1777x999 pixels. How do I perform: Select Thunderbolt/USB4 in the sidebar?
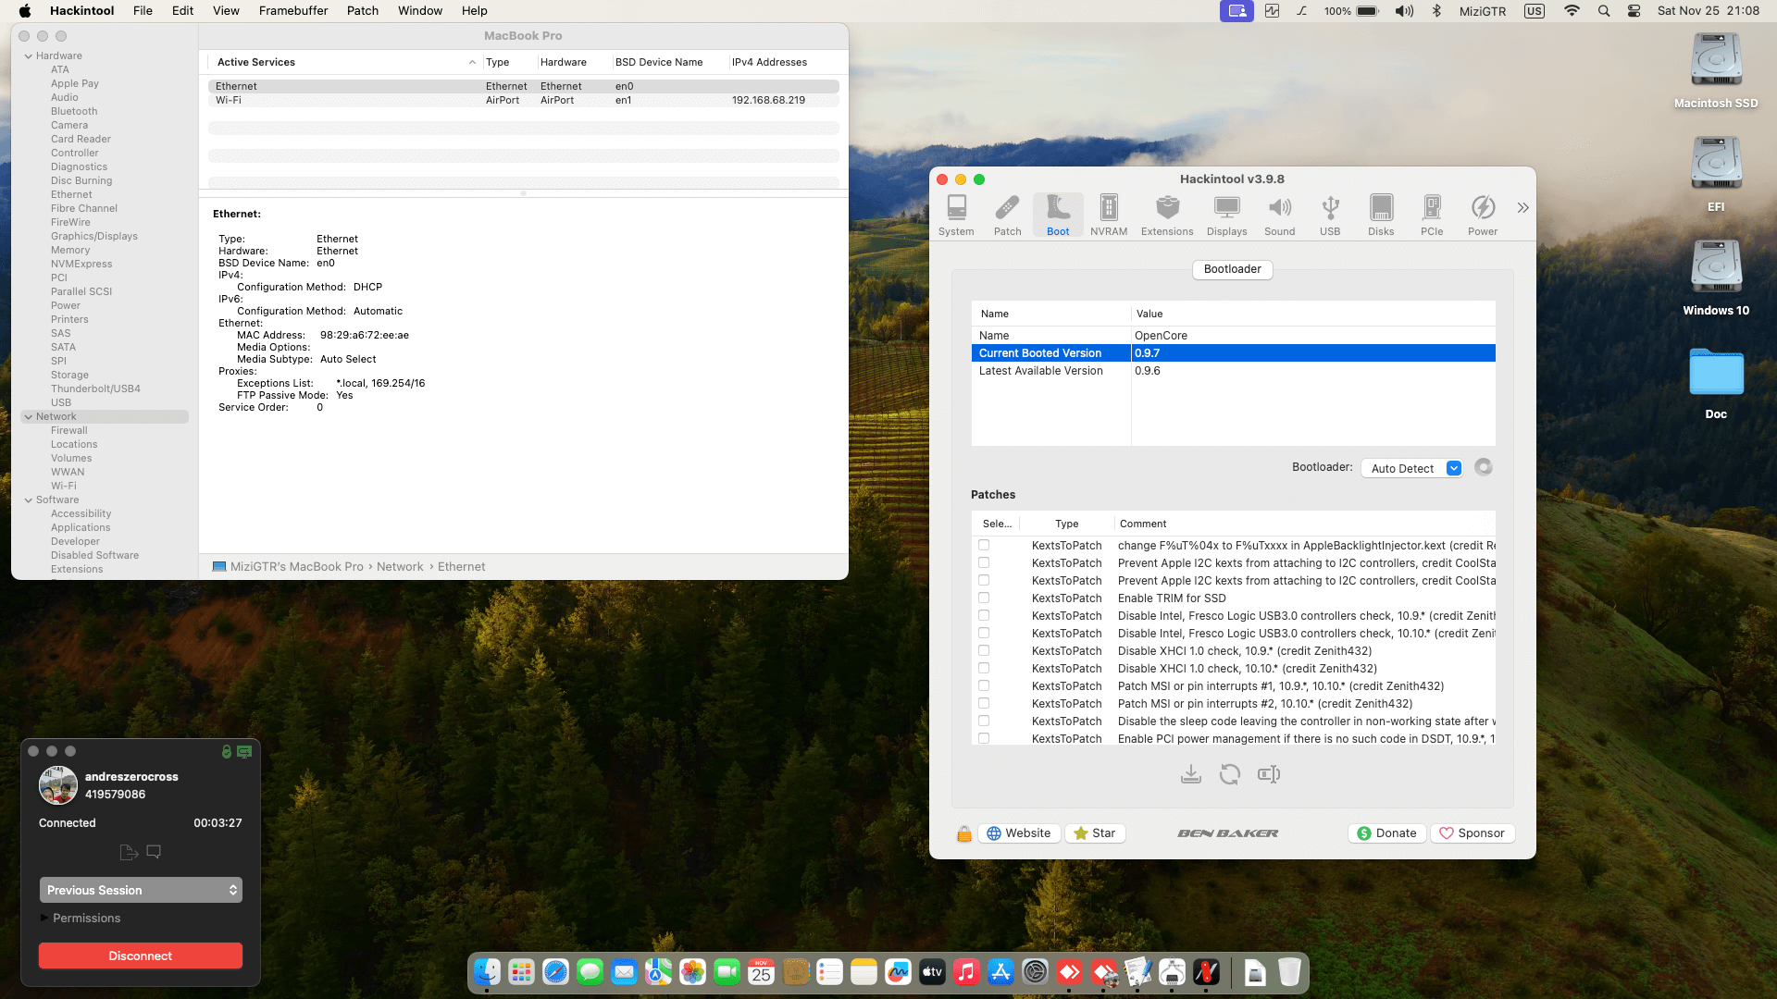tap(95, 389)
